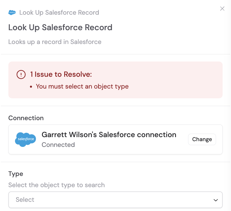Click the issue warning exclamation icon
Image resolution: width=231 pixels, height=211 pixels.
pyautogui.click(x=21, y=74)
